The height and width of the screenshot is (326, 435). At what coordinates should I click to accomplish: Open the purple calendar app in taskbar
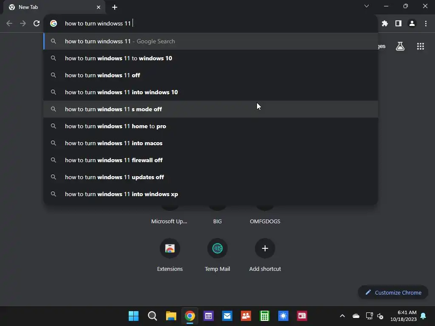point(208,316)
